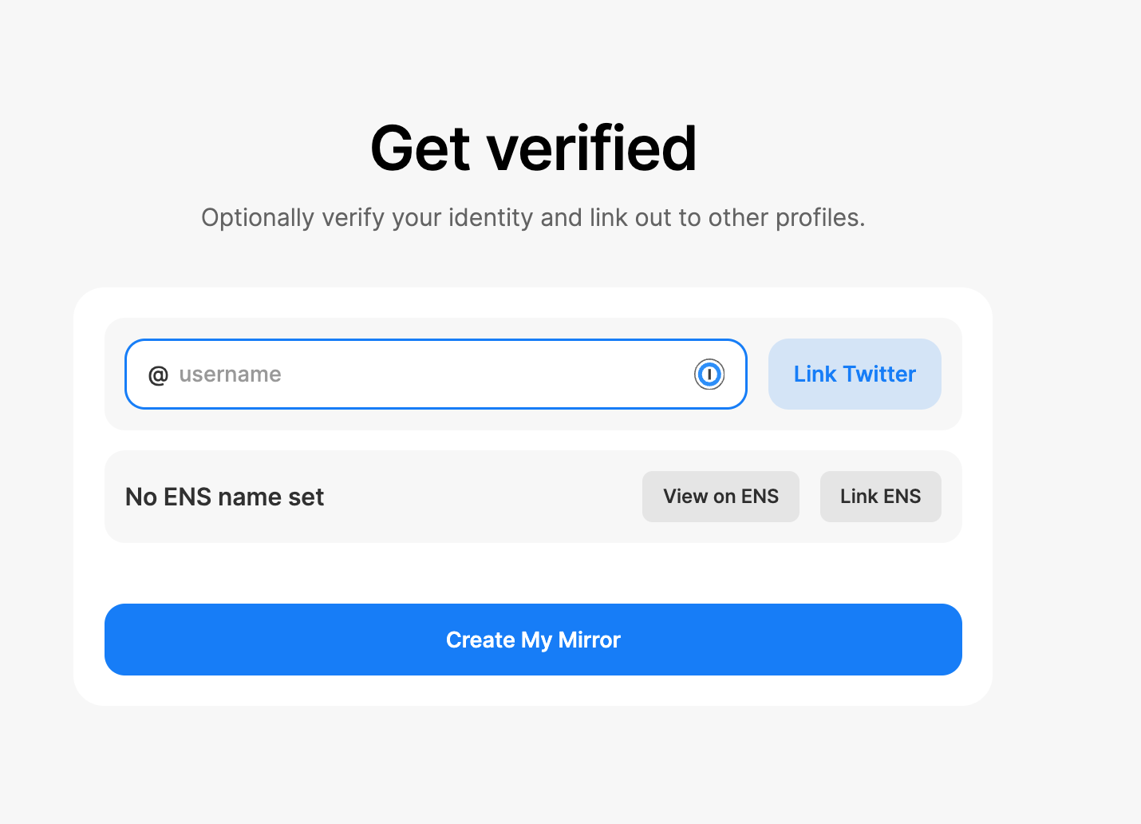Connect Twitter via the light blue button

tap(855, 374)
